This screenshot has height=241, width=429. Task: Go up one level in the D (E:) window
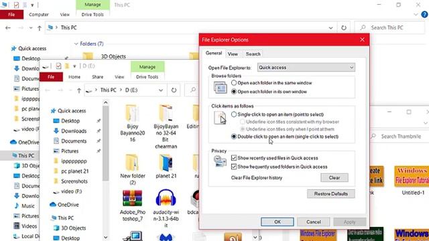(x=79, y=90)
